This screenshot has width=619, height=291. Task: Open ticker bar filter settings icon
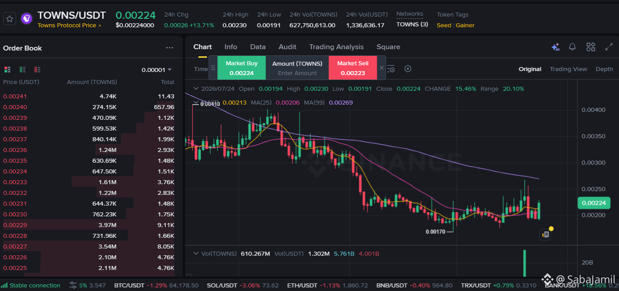tap(73, 285)
